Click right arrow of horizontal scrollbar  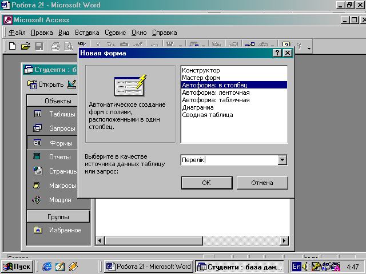[x=284, y=240]
